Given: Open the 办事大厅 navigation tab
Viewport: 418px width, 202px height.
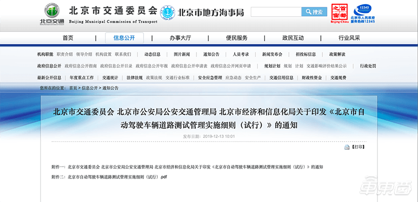Looking at the screenshot, I should pyautogui.click(x=180, y=38).
